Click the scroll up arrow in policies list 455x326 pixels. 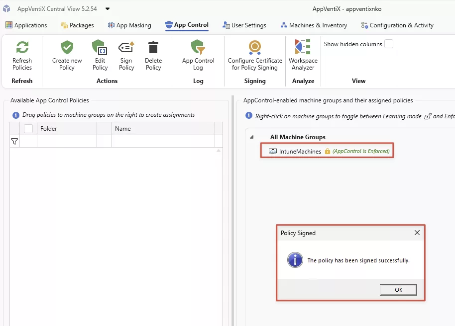pos(219,151)
